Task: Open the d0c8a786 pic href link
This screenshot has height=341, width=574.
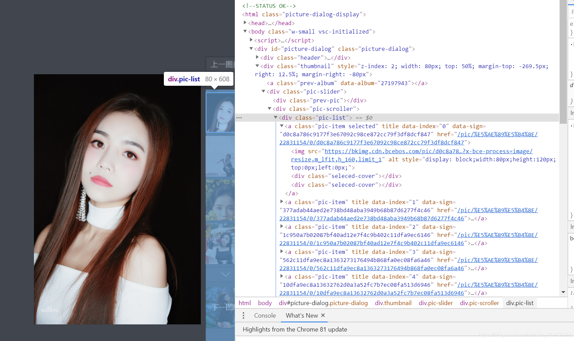Action: 408,138
